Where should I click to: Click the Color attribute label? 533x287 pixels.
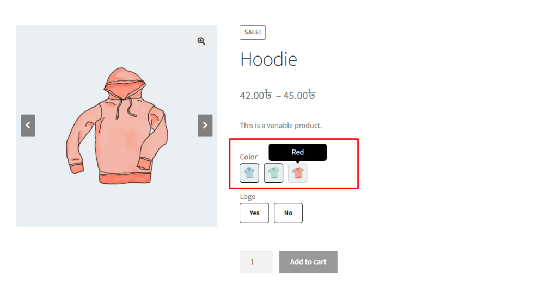pyautogui.click(x=248, y=157)
